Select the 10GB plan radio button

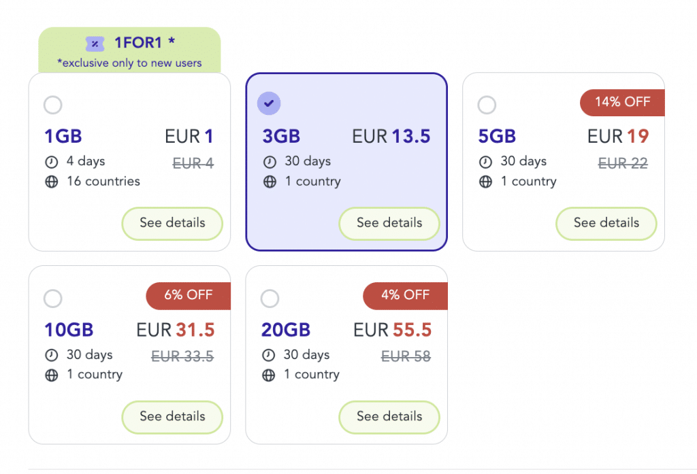52,299
